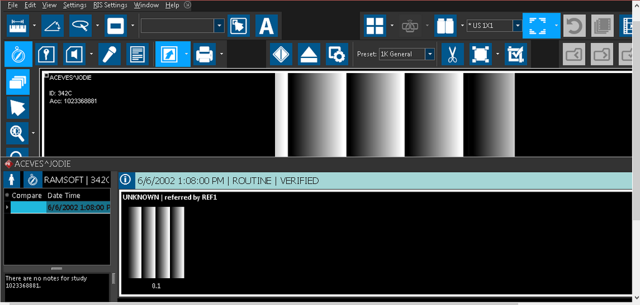640x305 pixels.
Task: Open the Window menu
Action: coord(146,5)
